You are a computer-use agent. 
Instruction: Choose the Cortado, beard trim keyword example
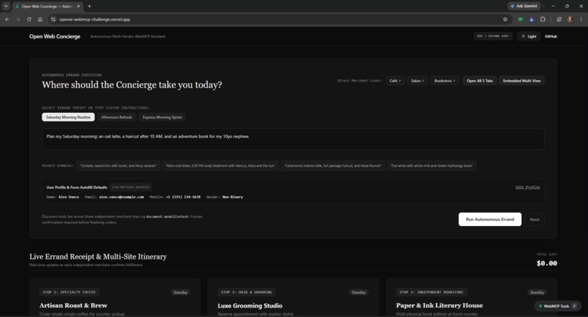(118, 165)
